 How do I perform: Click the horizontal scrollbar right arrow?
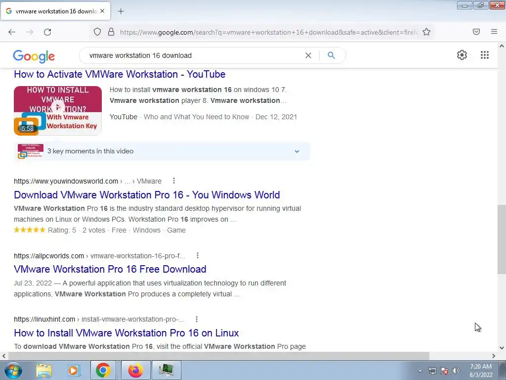click(x=494, y=356)
